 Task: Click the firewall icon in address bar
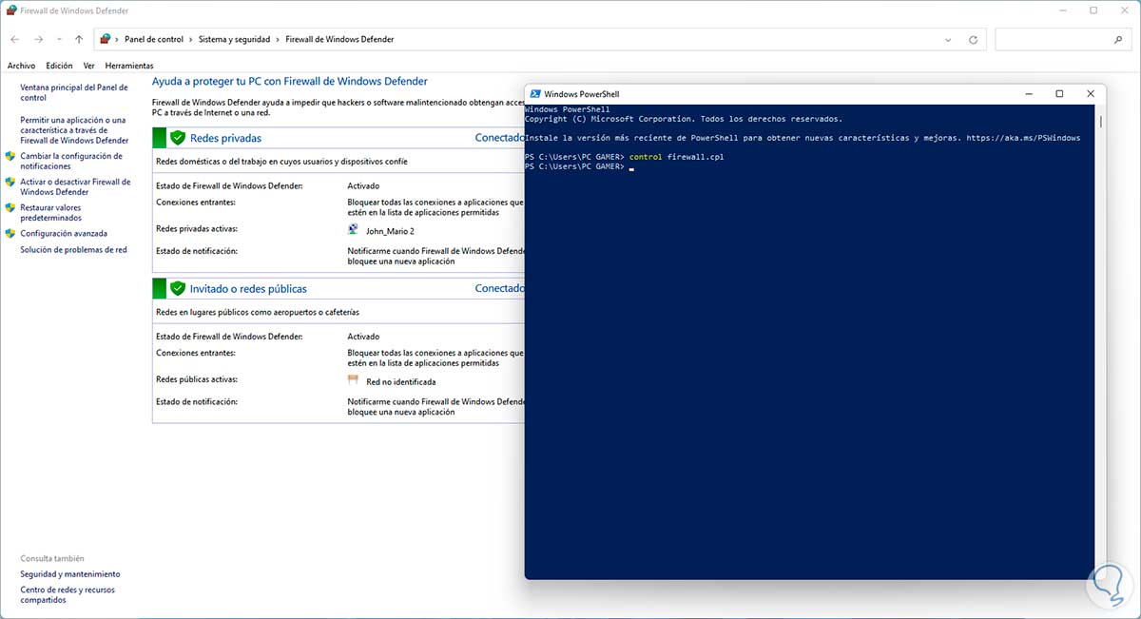pyautogui.click(x=106, y=40)
